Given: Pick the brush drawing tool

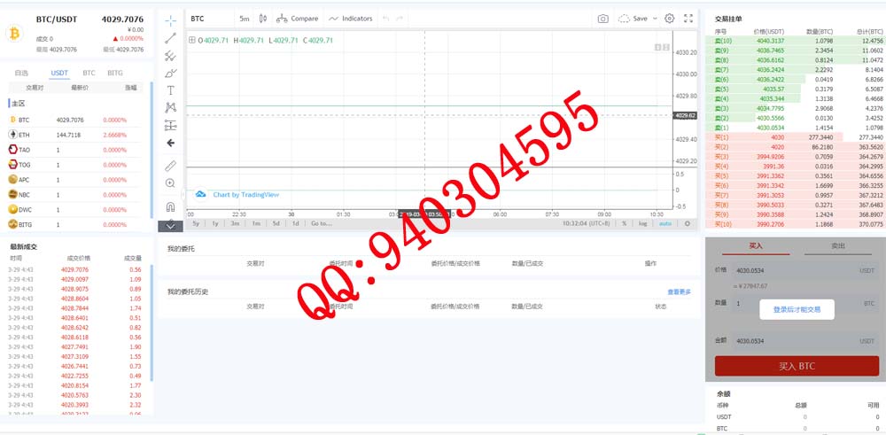Looking at the screenshot, I should (x=170, y=73).
